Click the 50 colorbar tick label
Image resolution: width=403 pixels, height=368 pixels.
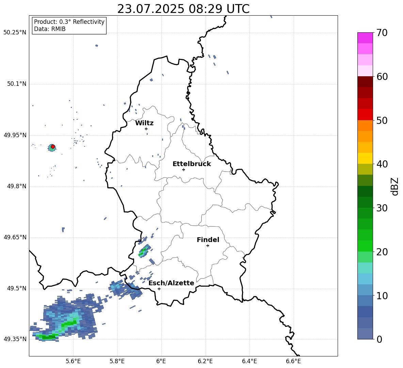click(x=382, y=120)
